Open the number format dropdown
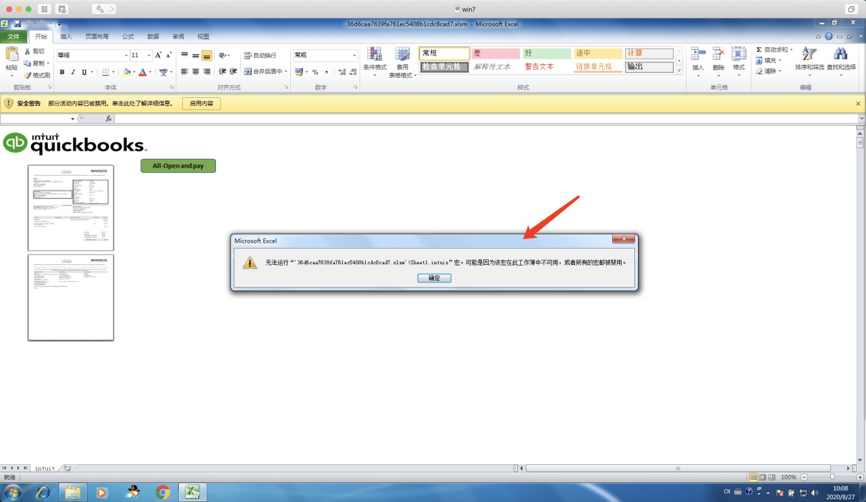 [x=354, y=55]
